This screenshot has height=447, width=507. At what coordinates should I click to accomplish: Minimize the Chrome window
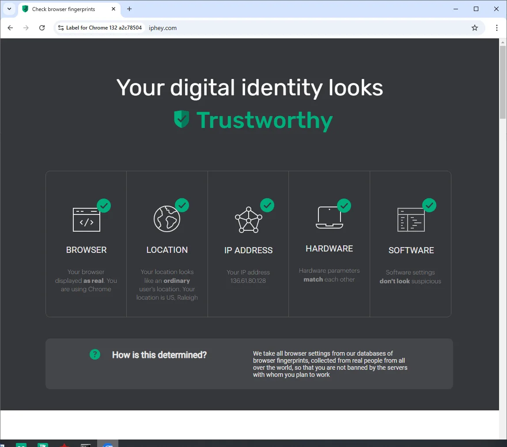pos(456,9)
